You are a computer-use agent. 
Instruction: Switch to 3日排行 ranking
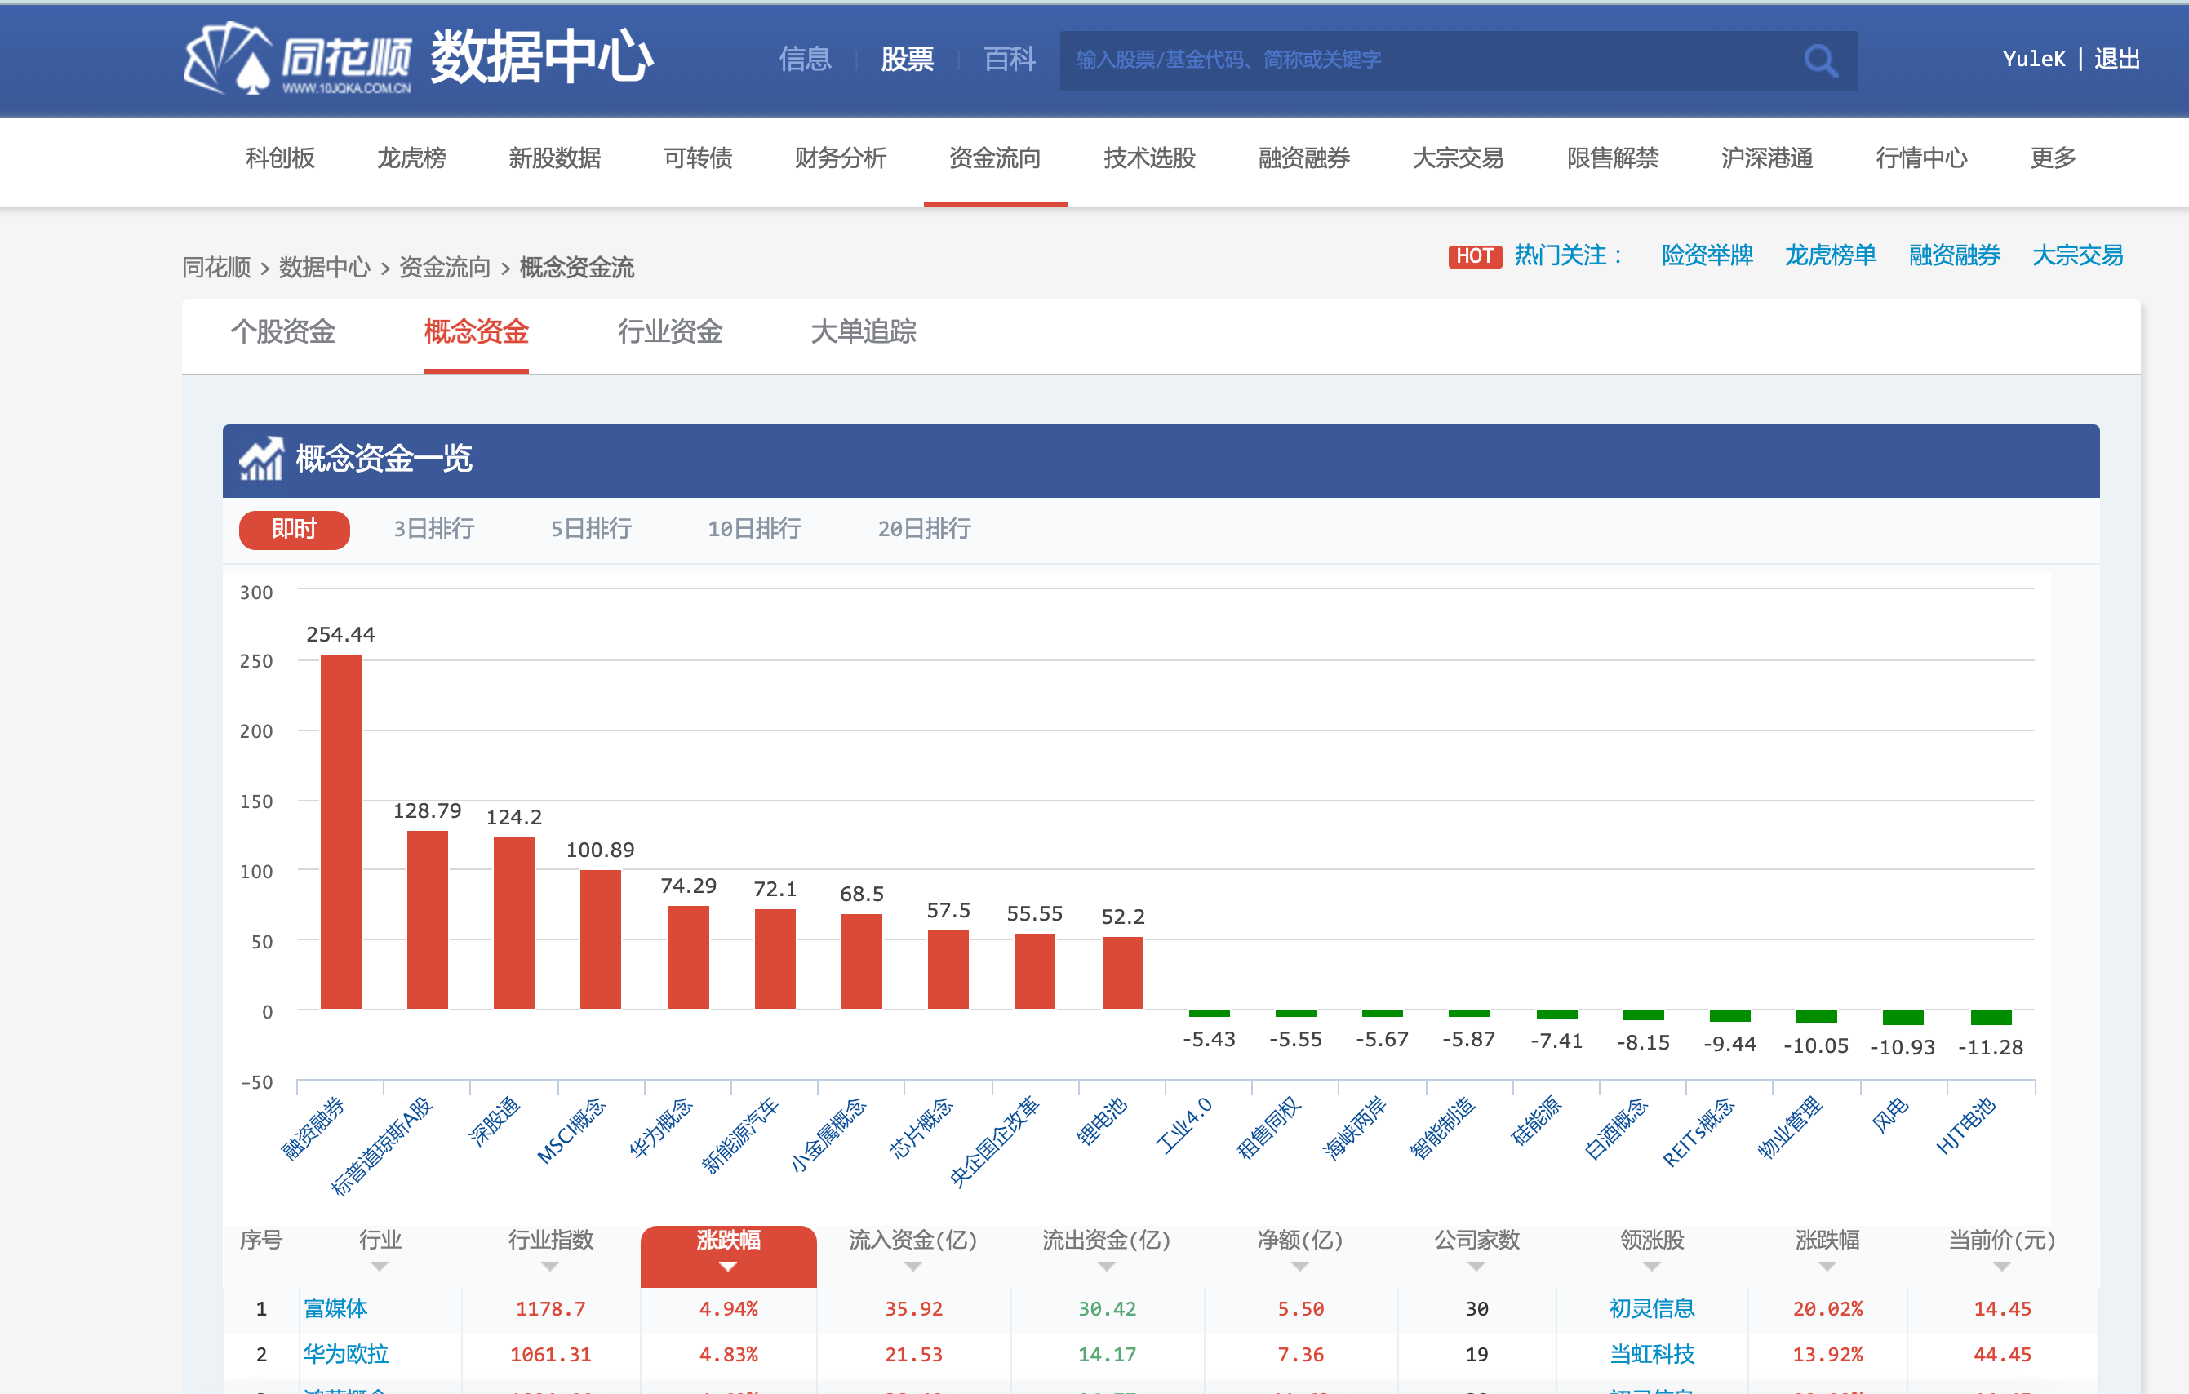(433, 529)
